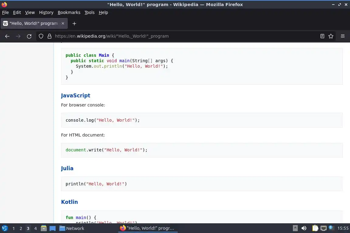The width and height of the screenshot is (350, 233).
Task: Click the JavaScript section heading
Action: click(75, 96)
